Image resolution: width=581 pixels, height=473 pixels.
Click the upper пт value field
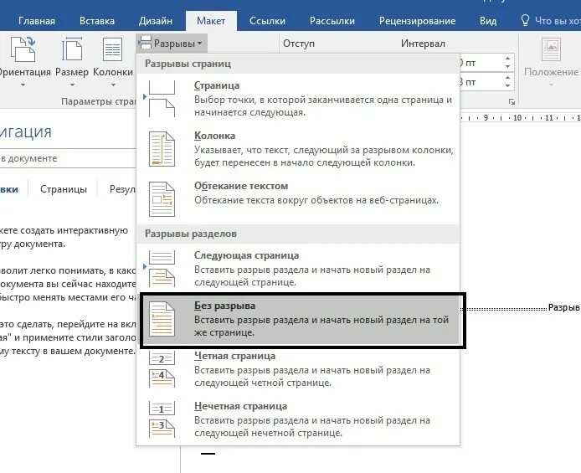(x=480, y=63)
